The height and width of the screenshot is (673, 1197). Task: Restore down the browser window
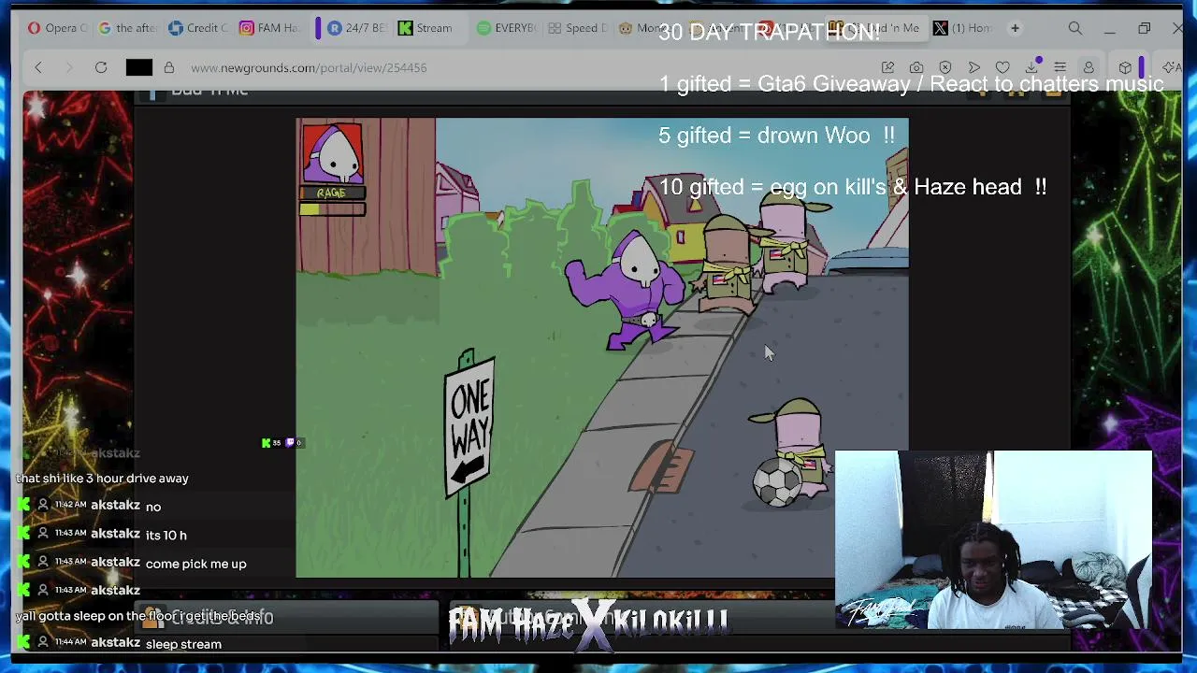(1144, 29)
